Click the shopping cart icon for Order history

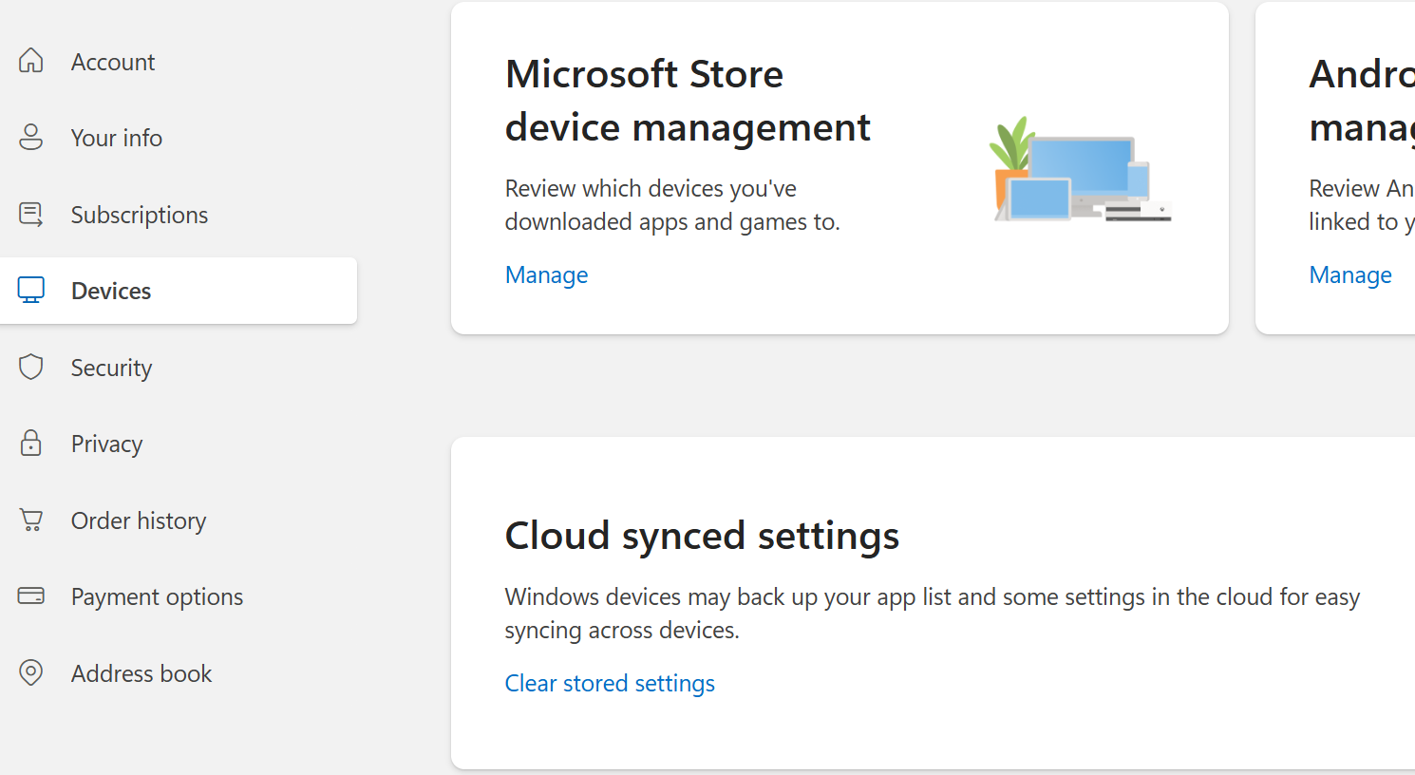click(x=31, y=520)
